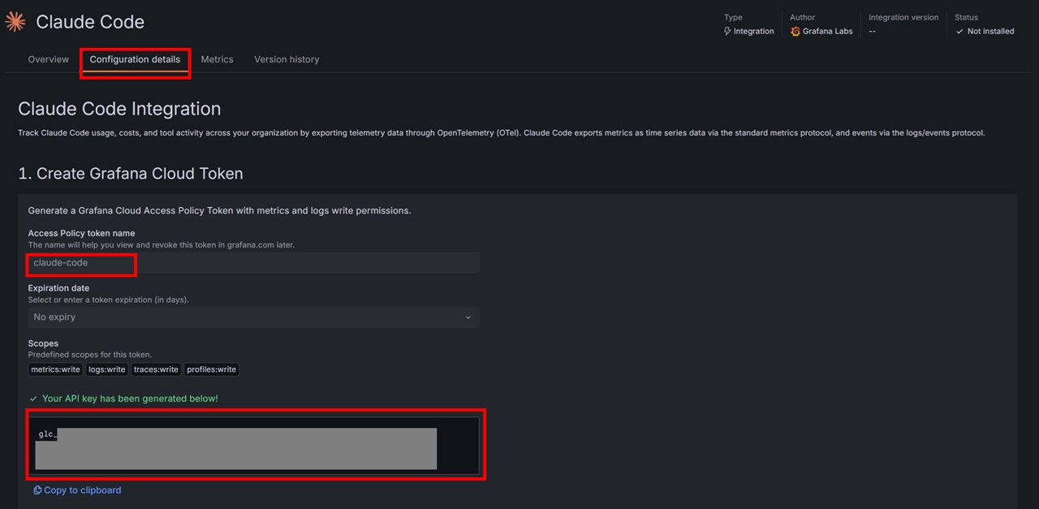Open the Version history tab
The width and height of the screenshot is (1039, 509).
287,59
